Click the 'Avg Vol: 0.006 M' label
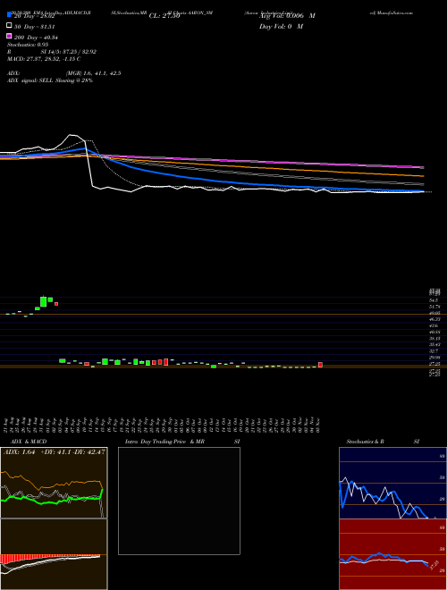 click(287, 16)
